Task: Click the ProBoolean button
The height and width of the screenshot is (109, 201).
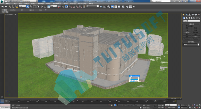Action: click(x=187, y=39)
